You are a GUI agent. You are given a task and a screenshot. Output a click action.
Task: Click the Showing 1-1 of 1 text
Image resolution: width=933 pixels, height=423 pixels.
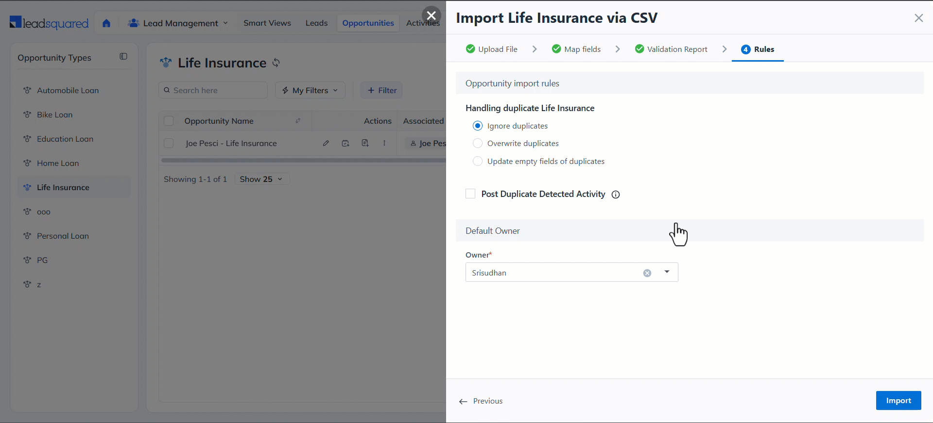tap(195, 179)
